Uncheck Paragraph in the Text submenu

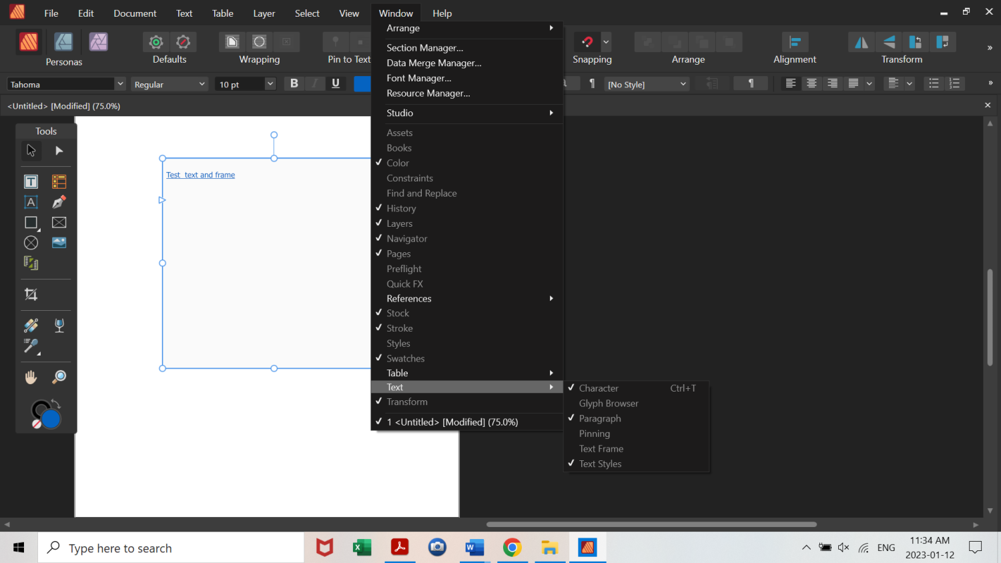599,418
